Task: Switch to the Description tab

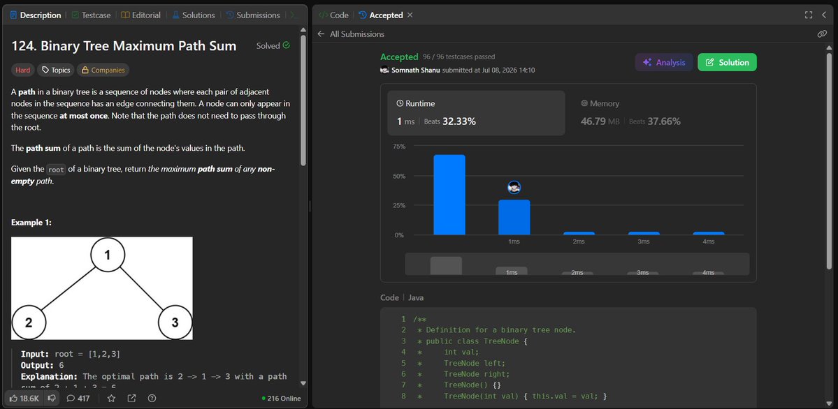Action: click(x=35, y=15)
